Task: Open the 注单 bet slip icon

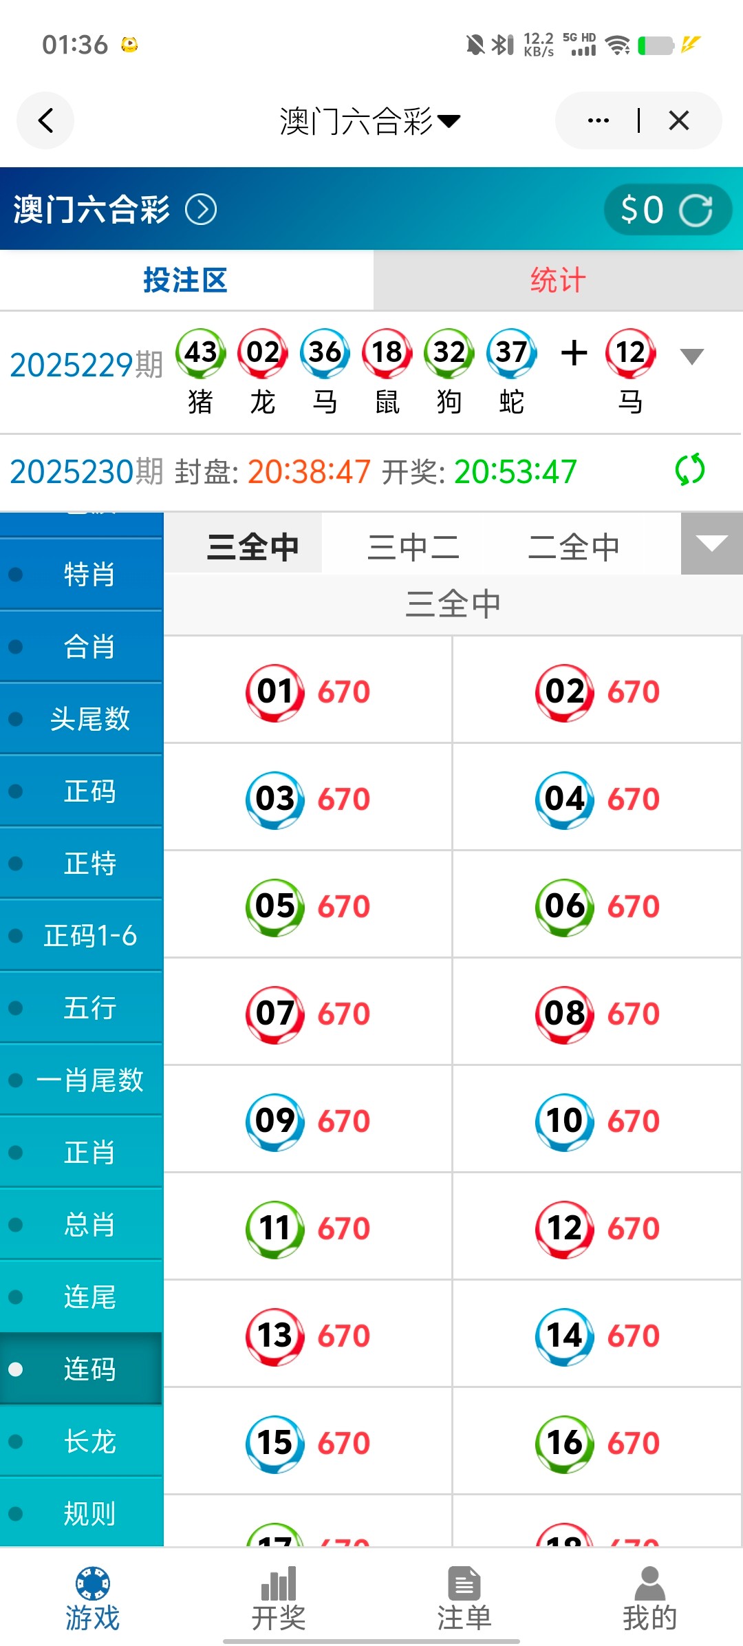Action: click(x=464, y=1583)
